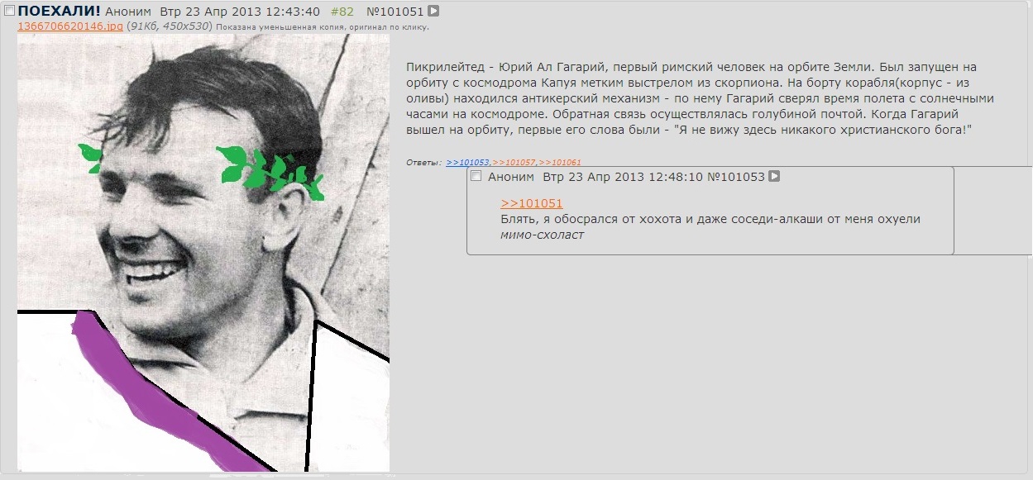Open file link 1366706620146.jpg
This screenshot has height=480, width=1033.
70,26
